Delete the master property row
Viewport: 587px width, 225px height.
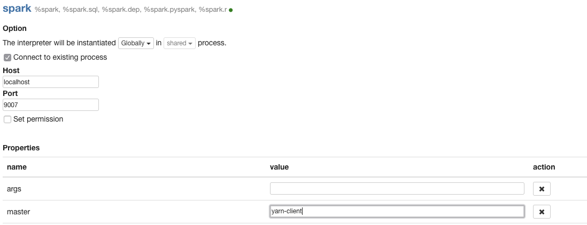coord(542,212)
